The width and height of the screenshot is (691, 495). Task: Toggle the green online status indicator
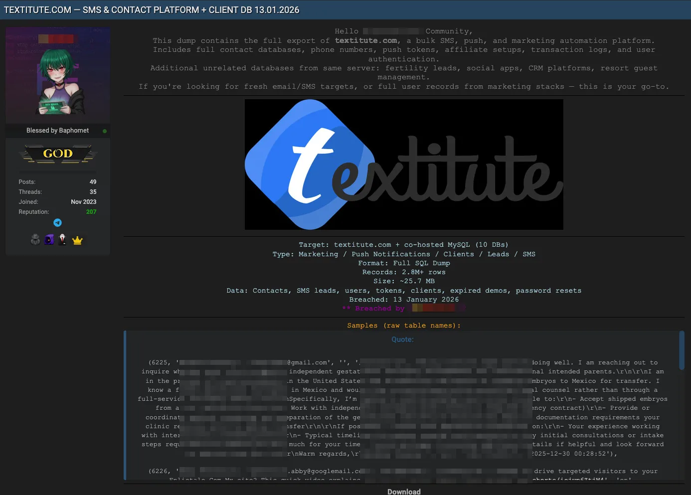[105, 131]
